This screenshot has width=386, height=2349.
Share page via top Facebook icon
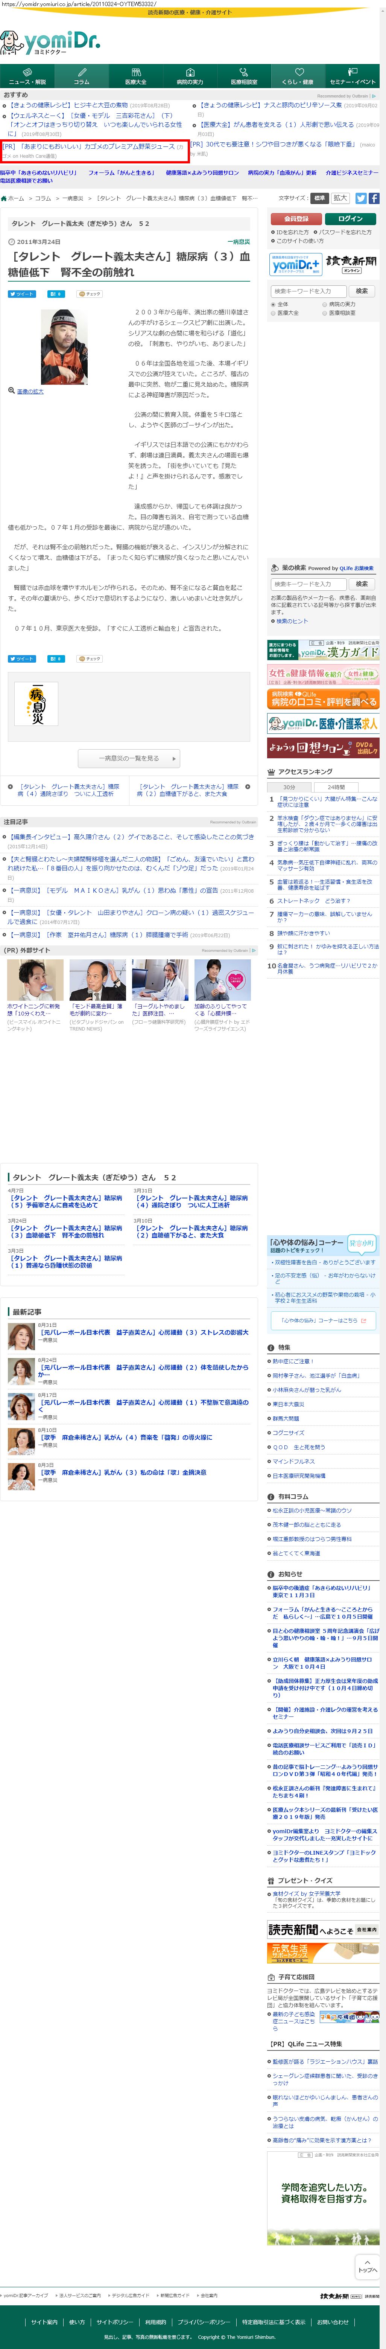coord(374,198)
